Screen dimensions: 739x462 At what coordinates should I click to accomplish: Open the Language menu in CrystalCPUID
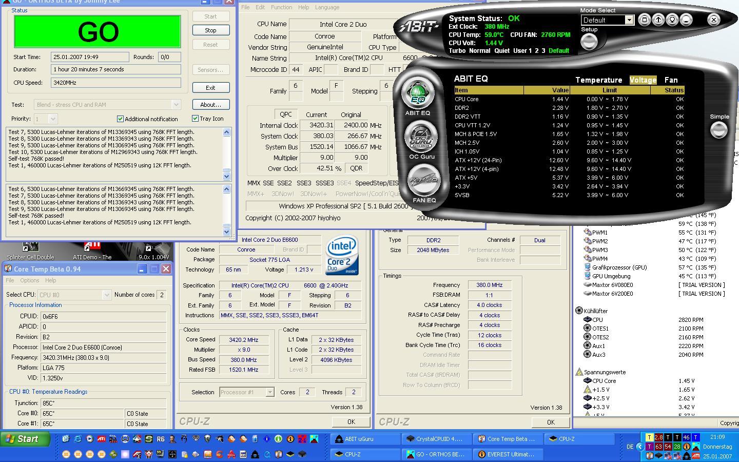coord(327,7)
